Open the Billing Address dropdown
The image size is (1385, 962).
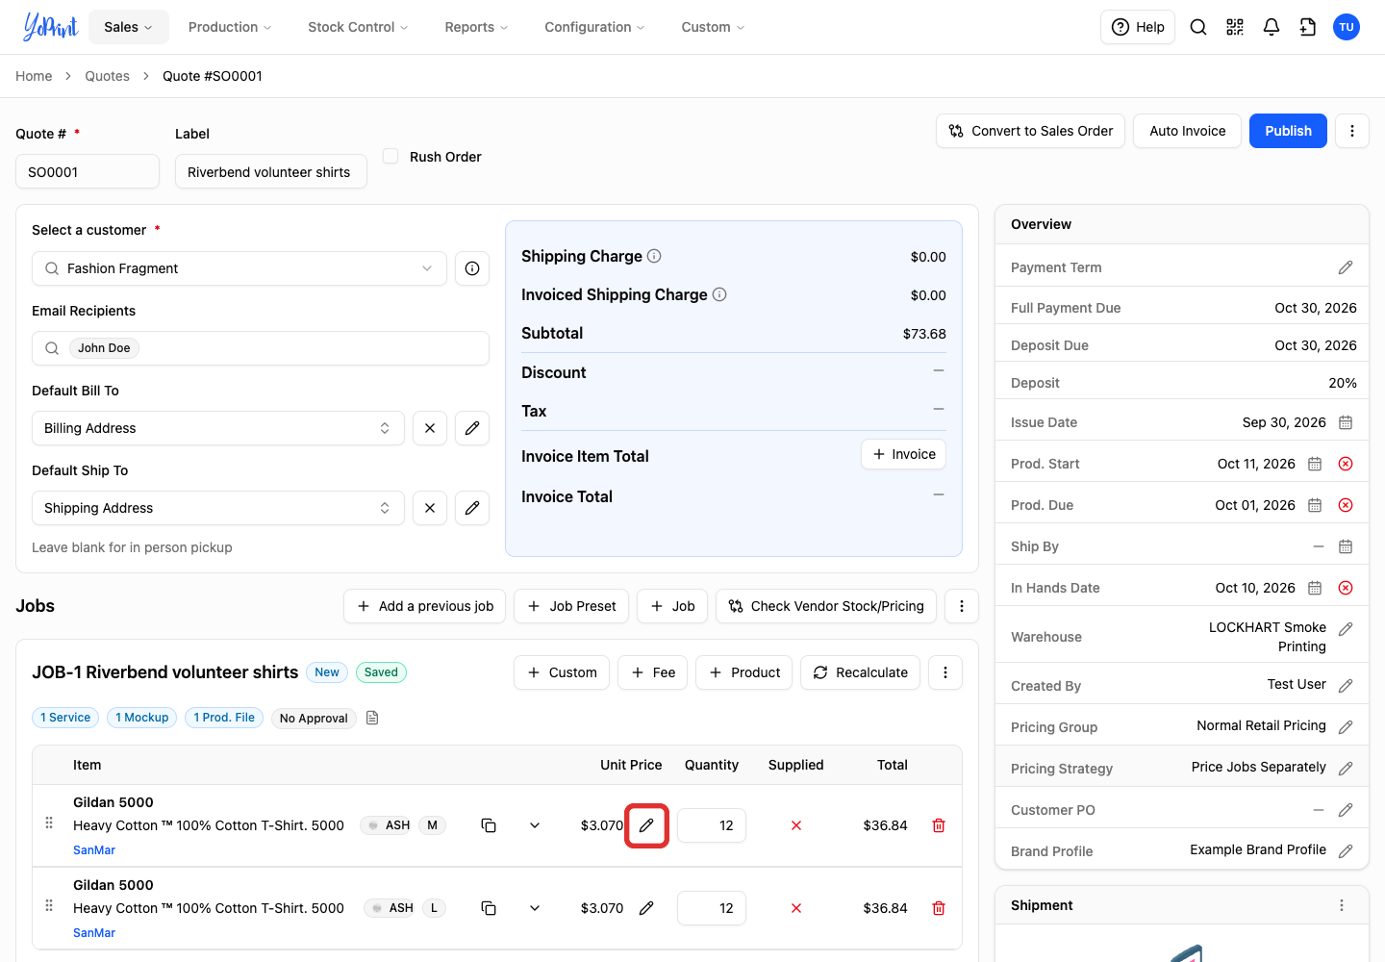218,428
